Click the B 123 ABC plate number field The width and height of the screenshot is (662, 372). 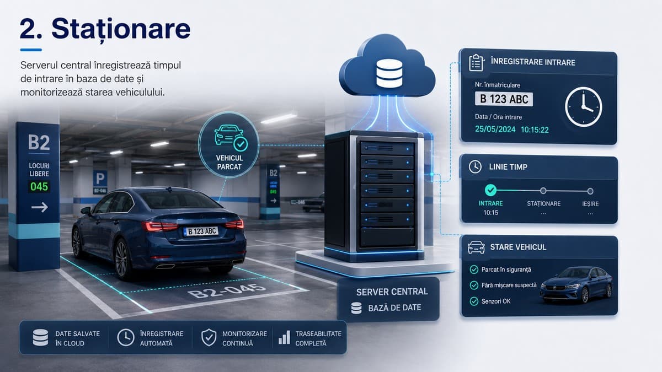pos(504,99)
